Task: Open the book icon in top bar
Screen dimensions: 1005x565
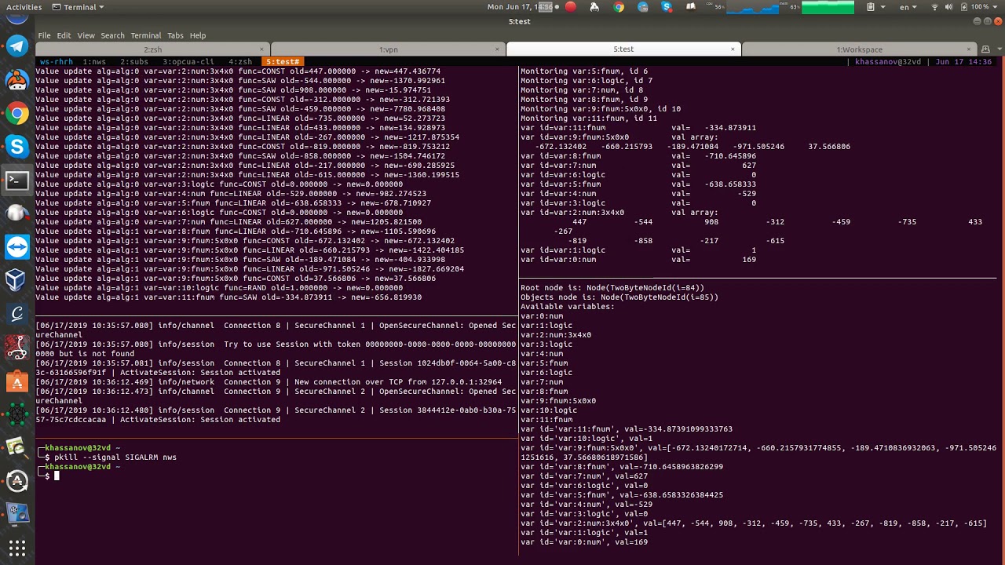Action: (x=691, y=7)
